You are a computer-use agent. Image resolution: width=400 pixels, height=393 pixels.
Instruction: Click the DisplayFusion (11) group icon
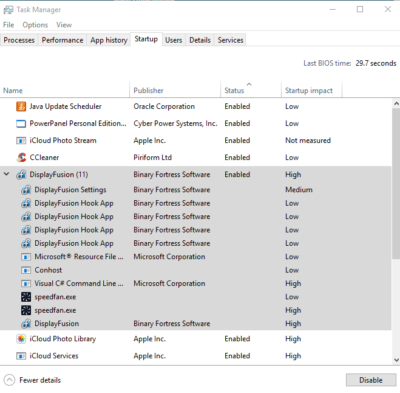[x=21, y=175]
